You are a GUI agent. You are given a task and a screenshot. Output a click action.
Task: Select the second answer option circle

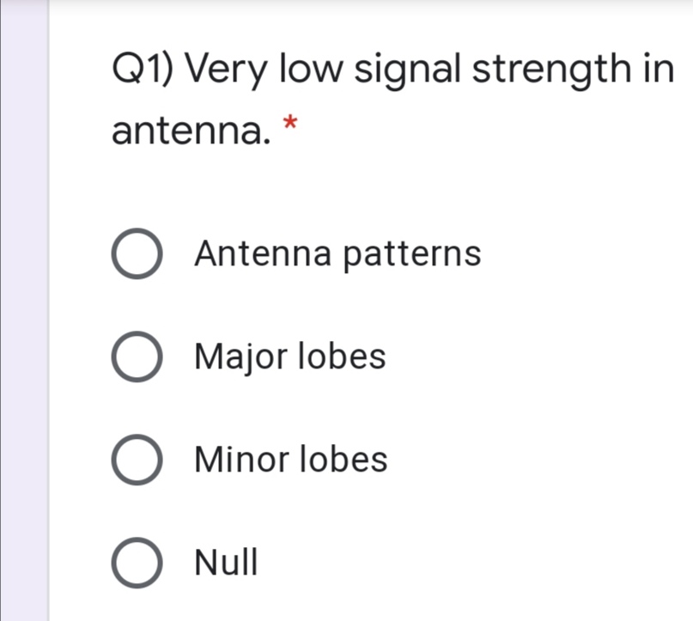pos(137,357)
